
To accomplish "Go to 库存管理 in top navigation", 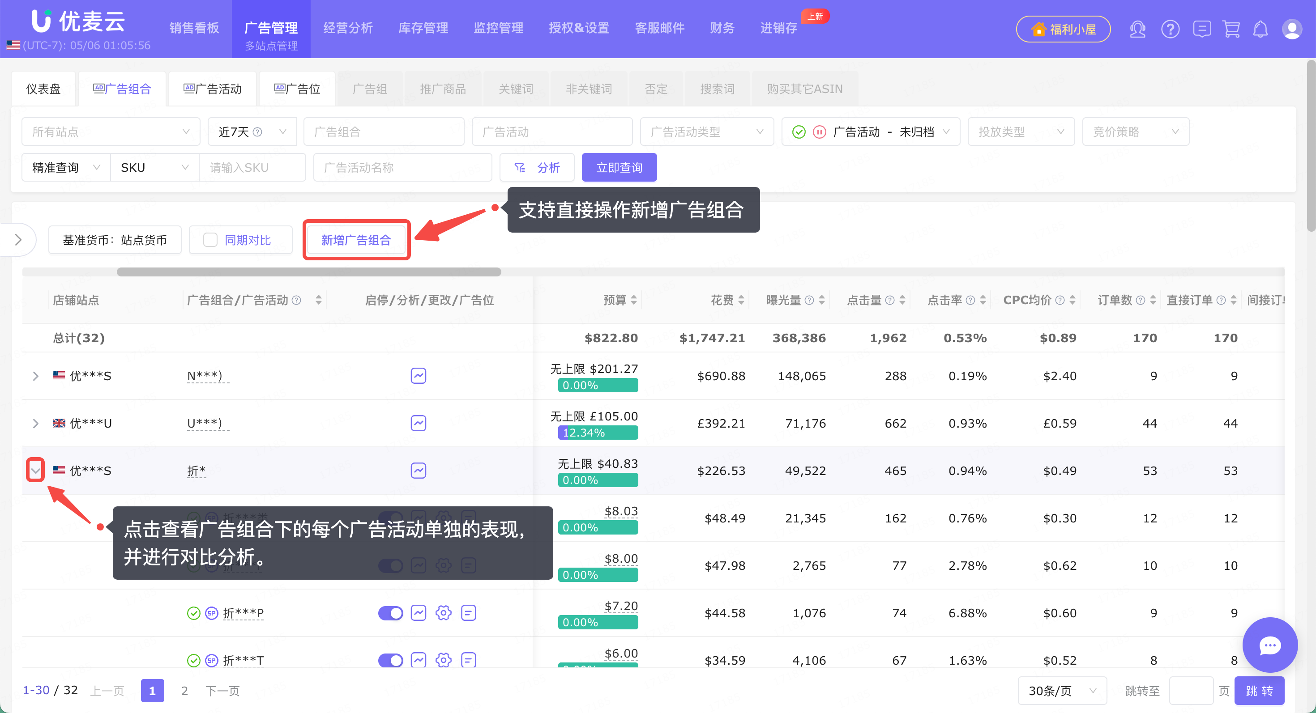I will point(423,28).
